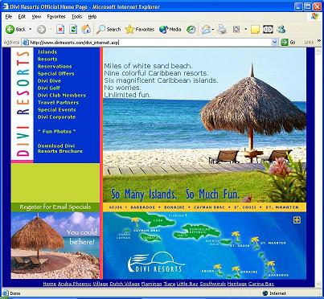Viewport: 324px width, 299px height.
Task: Open the Media toolbar button
Action: 170,29
